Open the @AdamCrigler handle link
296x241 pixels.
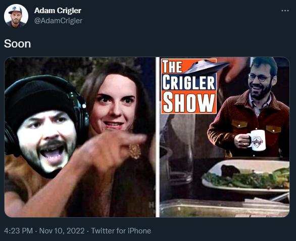pos(58,21)
